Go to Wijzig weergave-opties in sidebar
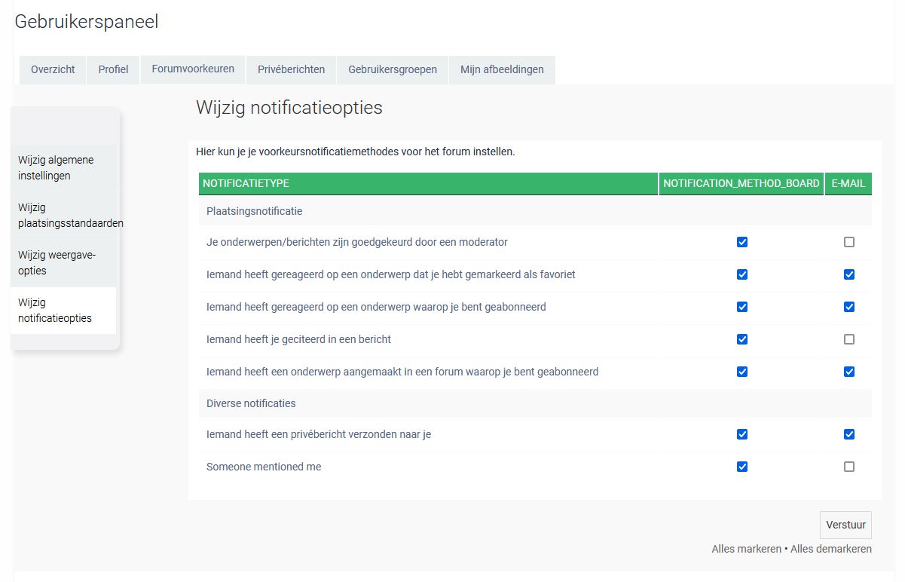The width and height of the screenshot is (905, 582). coord(57,262)
